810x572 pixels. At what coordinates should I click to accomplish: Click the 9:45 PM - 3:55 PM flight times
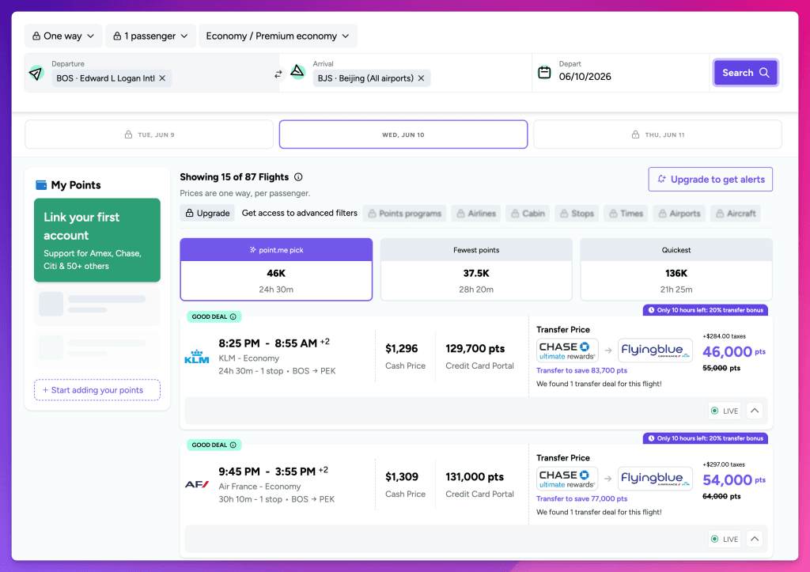point(273,472)
